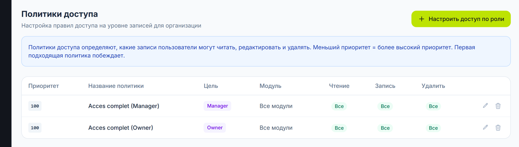Select the 'Acces complet (Owner)' policy name

click(121, 128)
